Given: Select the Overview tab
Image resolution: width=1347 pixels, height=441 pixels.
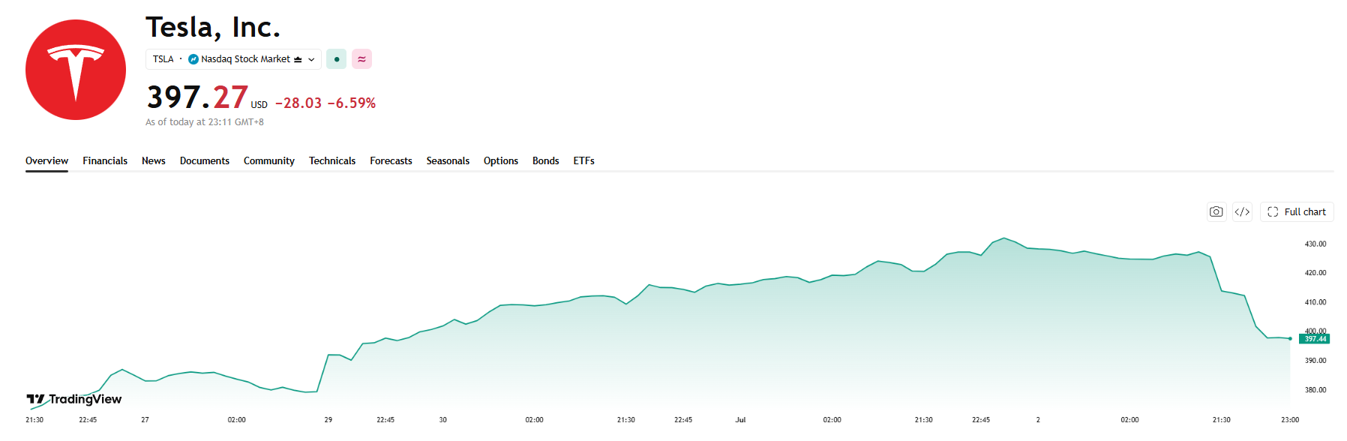Looking at the screenshot, I should coord(46,161).
